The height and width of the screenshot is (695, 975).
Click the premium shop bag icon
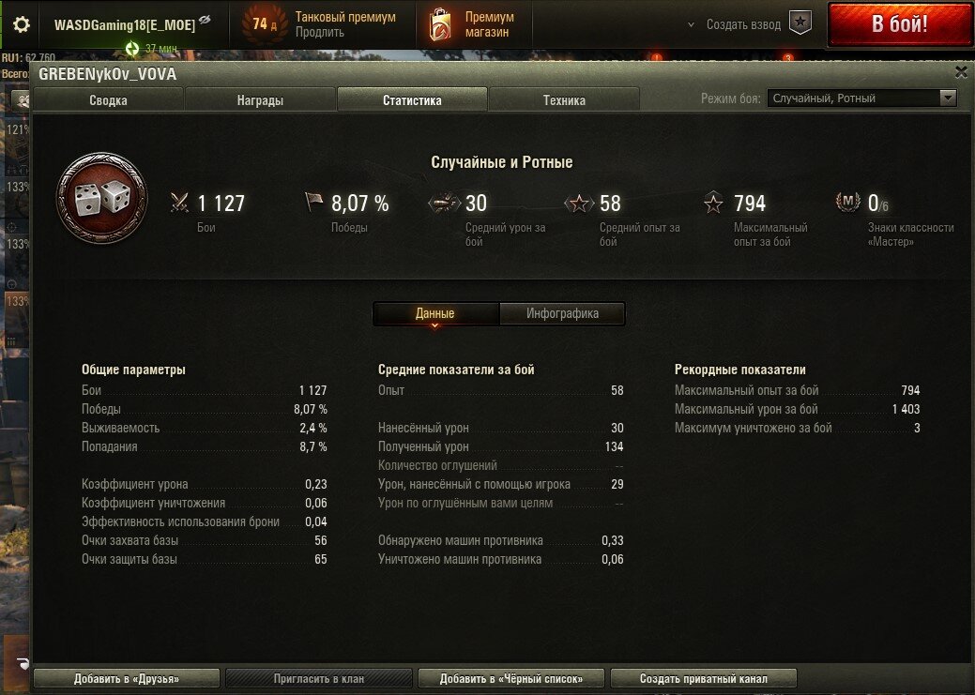[x=440, y=25]
